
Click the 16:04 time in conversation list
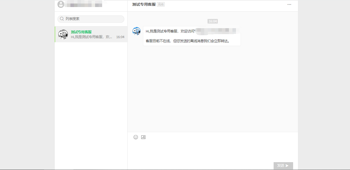point(120,37)
